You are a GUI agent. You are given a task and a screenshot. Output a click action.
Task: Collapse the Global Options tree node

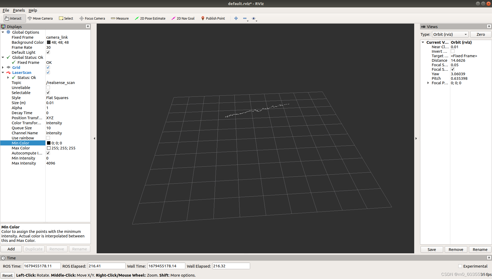[x=3, y=32]
